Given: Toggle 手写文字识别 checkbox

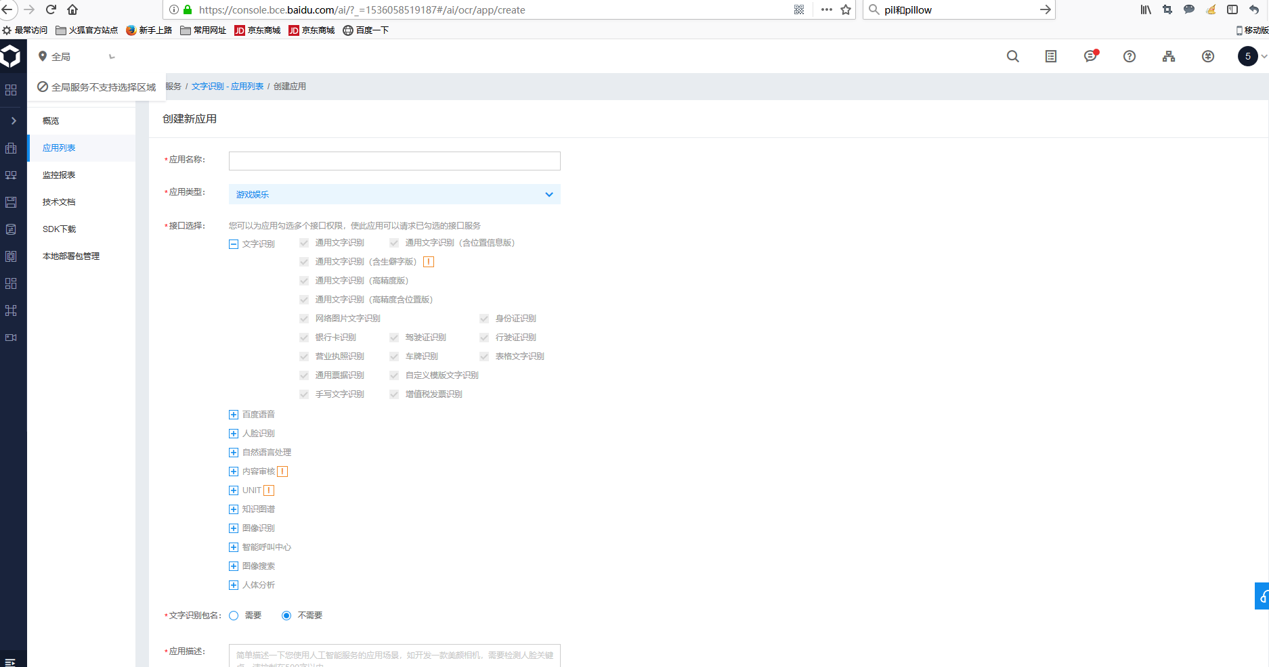Looking at the screenshot, I should 304,394.
